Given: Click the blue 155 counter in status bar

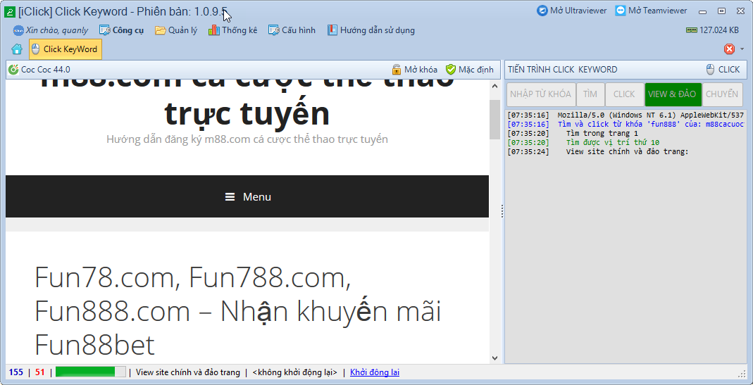Looking at the screenshot, I should tap(15, 372).
